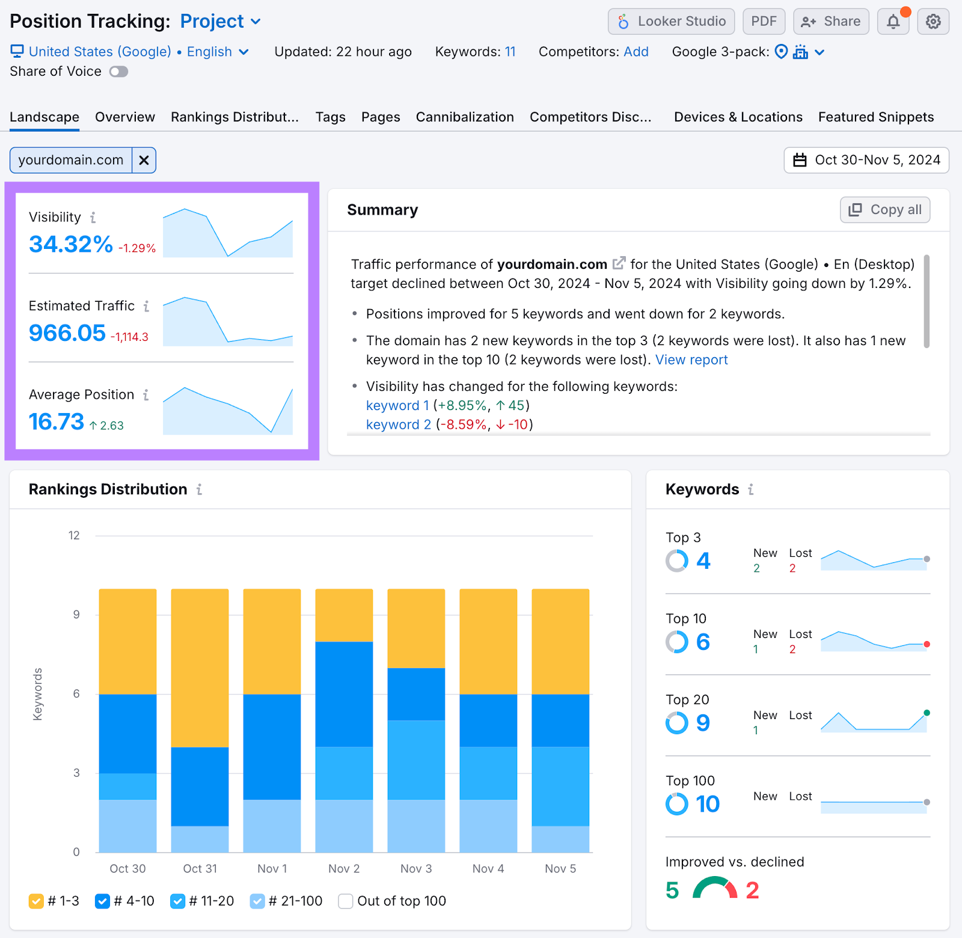The image size is (962, 938).
Task: Click the desktop monitor icon before United States
Action: point(17,51)
